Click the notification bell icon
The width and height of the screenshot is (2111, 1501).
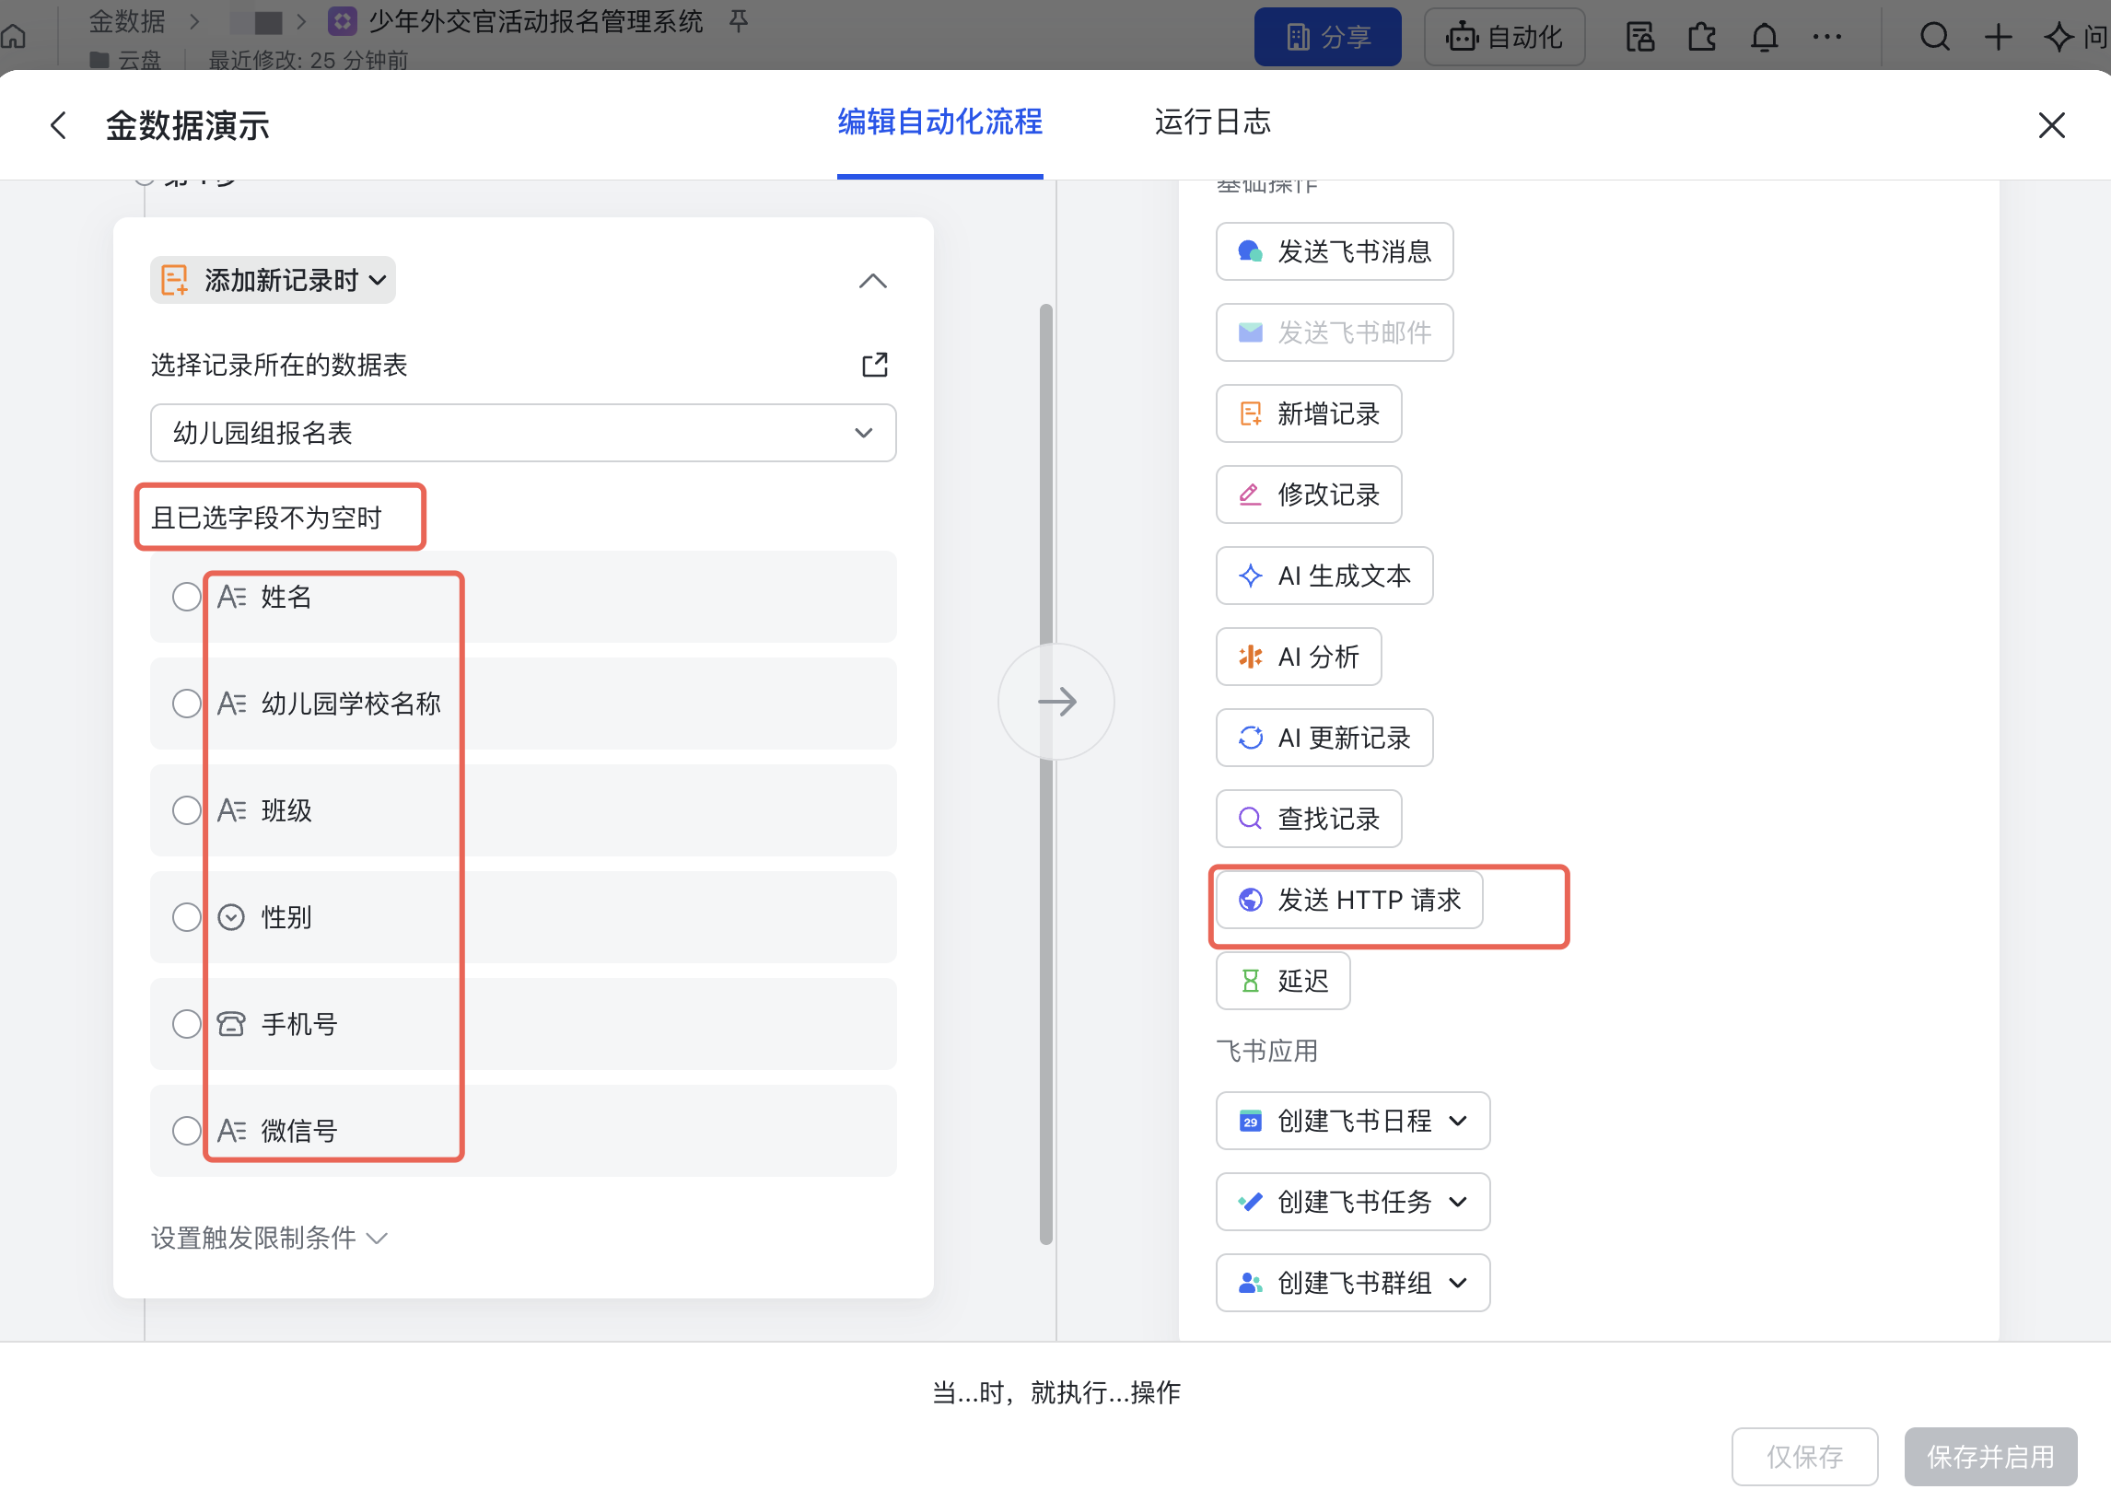pyautogui.click(x=1764, y=37)
